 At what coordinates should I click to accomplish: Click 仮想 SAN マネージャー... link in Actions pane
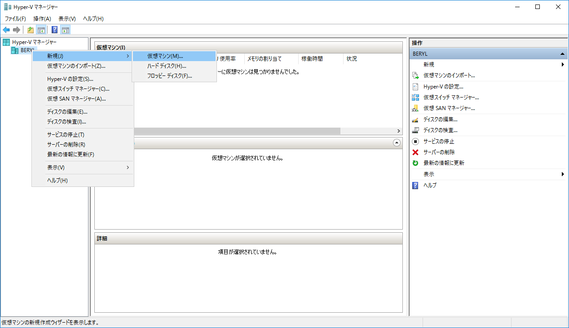pos(449,108)
